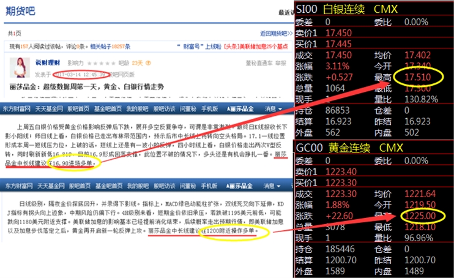This screenshot has width=454, height=278.
Task: Select 东方财富网 in nav bar above silver article
Action: point(17,109)
